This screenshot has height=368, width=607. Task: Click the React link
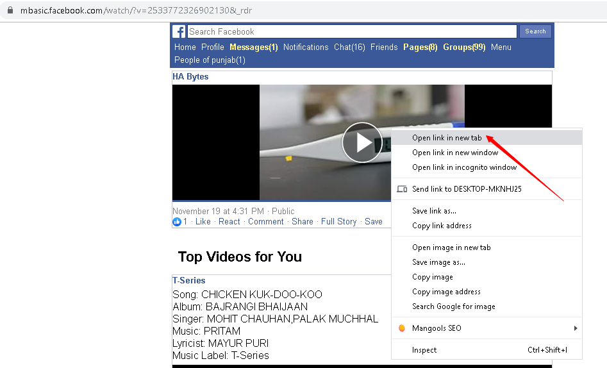pos(229,222)
